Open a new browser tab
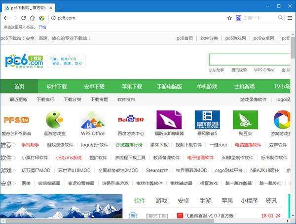The image size is (296, 224). point(60,8)
